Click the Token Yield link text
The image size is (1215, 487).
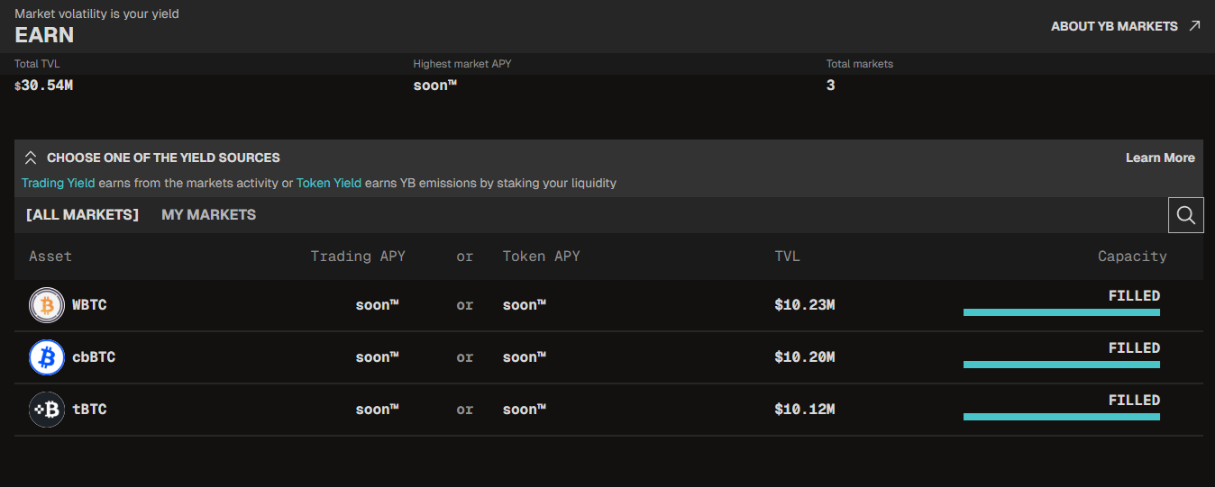(x=329, y=183)
